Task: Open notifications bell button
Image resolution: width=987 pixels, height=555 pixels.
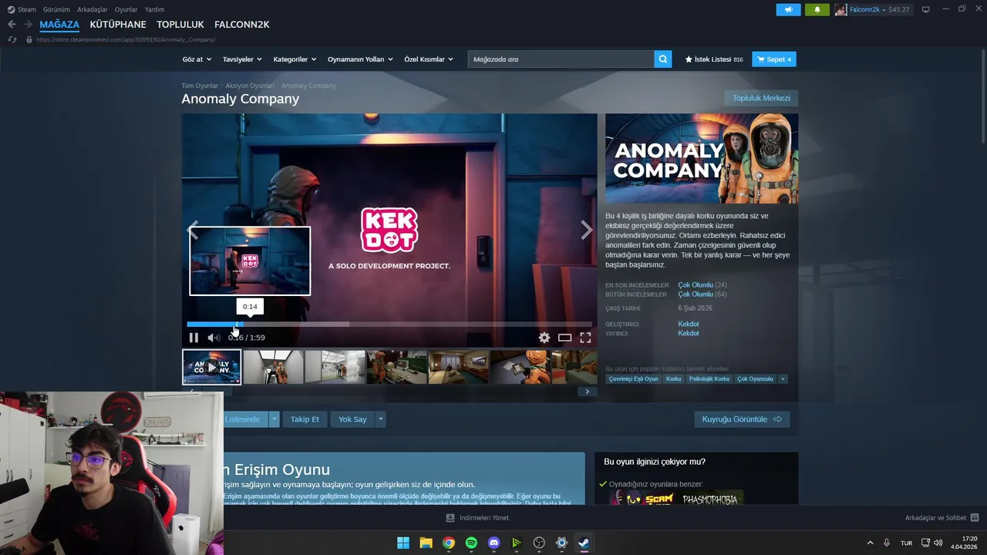Action: point(817,9)
